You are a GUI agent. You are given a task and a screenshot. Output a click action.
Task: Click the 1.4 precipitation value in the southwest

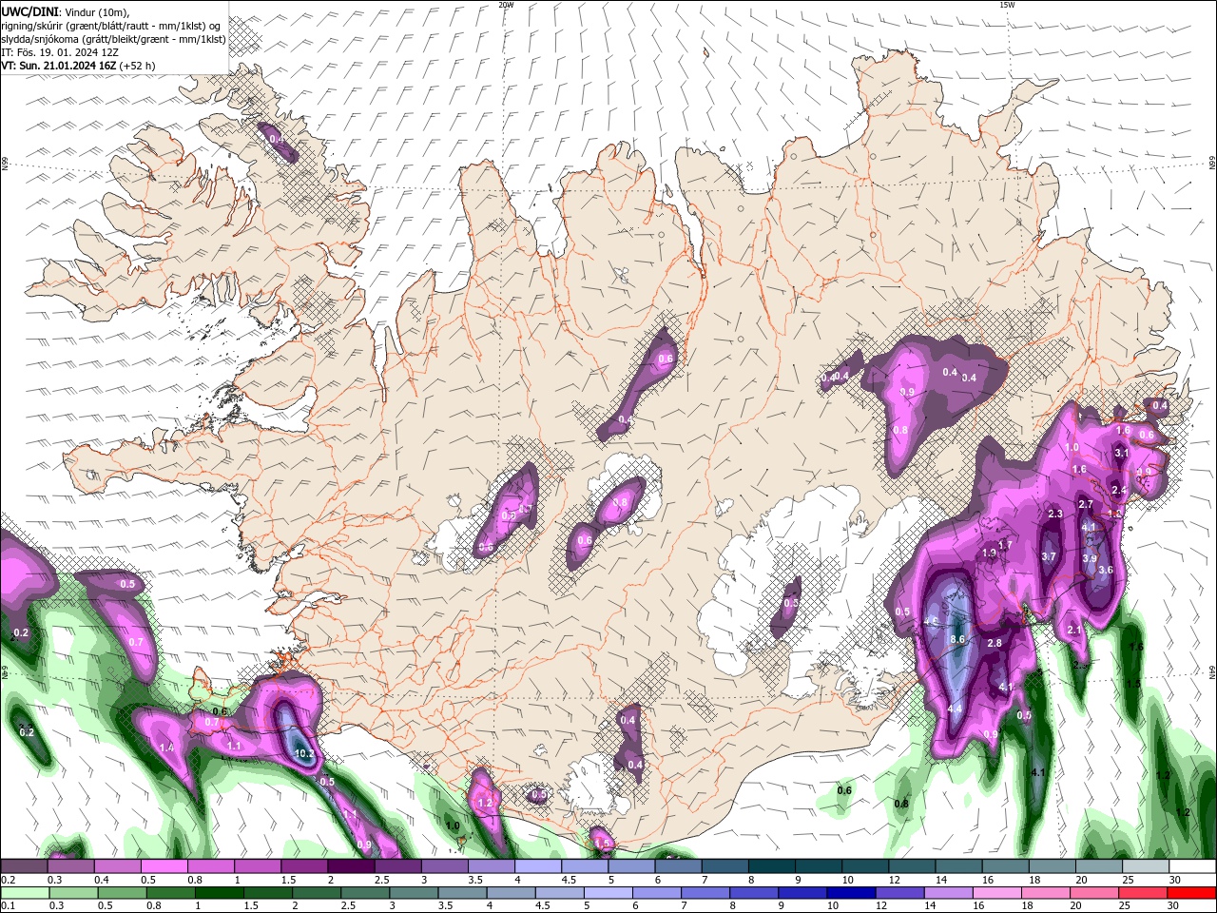click(x=167, y=748)
